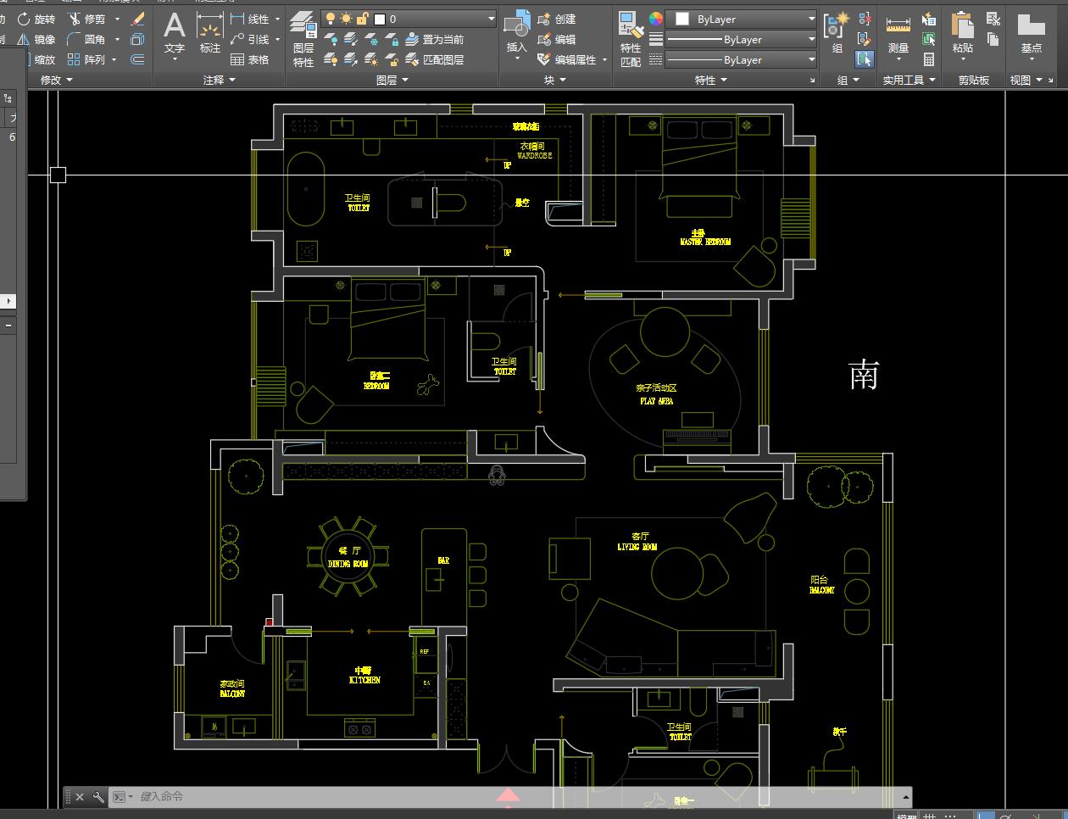Insert a Table (表格)
Screen dimensions: 1068x819
click(249, 59)
